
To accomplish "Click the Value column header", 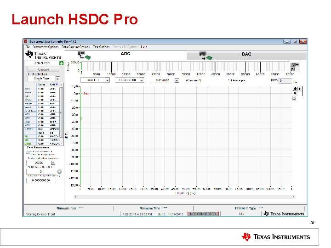I will [x=42, y=85].
